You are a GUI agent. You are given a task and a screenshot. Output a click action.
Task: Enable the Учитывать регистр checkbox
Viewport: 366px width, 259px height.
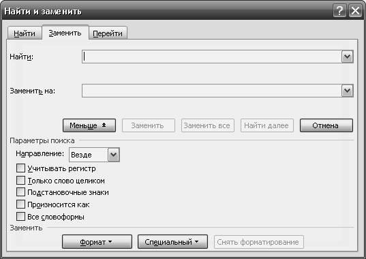pos(20,168)
